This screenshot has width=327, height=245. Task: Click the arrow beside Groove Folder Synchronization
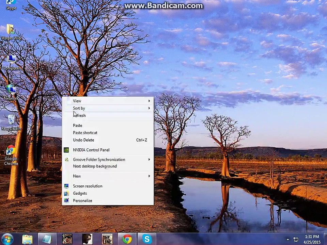(149, 160)
